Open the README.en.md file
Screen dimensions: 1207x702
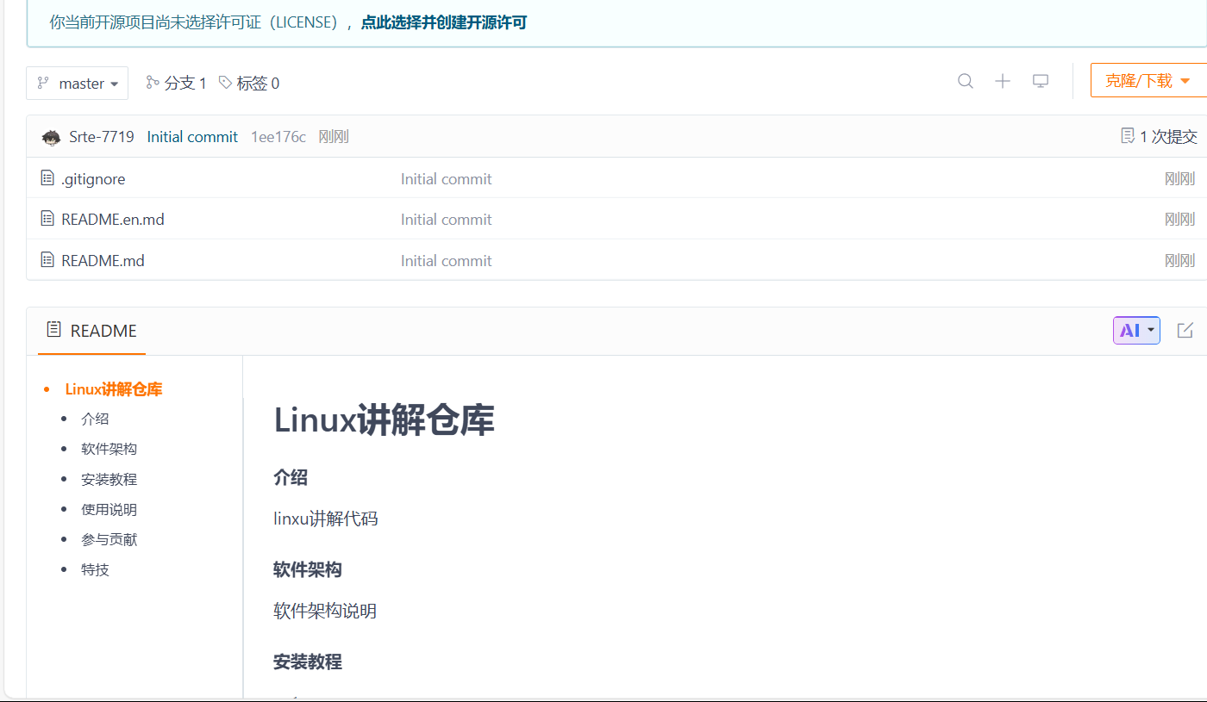(x=113, y=220)
